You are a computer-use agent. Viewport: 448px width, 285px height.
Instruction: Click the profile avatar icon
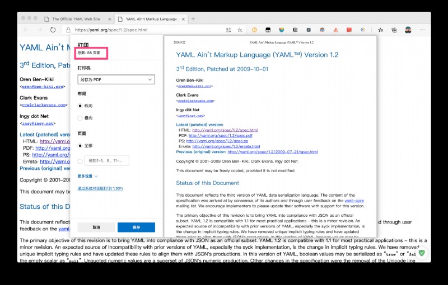click(408, 30)
